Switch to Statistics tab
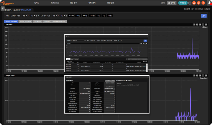The height and width of the screenshot is (125, 212). pos(47,22)
